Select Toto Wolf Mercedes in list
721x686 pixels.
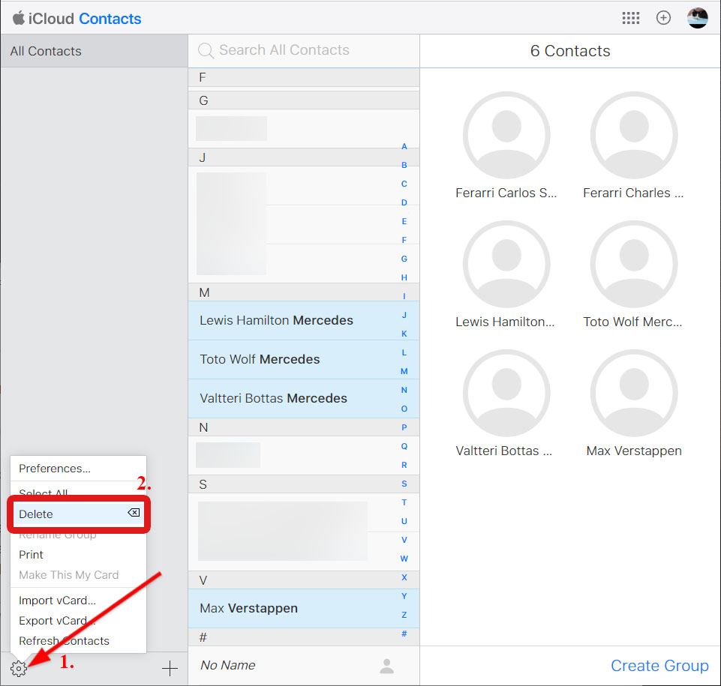(304, 359)
